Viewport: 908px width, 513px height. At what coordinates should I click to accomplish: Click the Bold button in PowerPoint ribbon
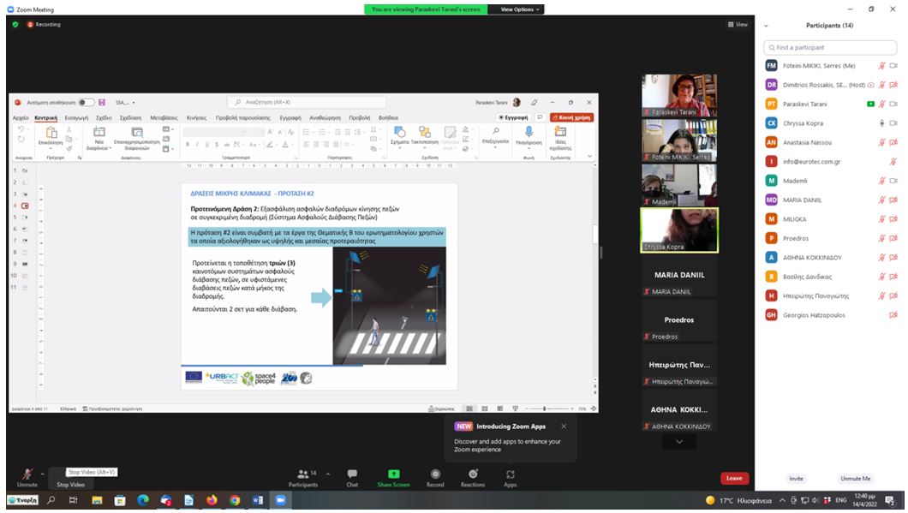pos(188,145)
